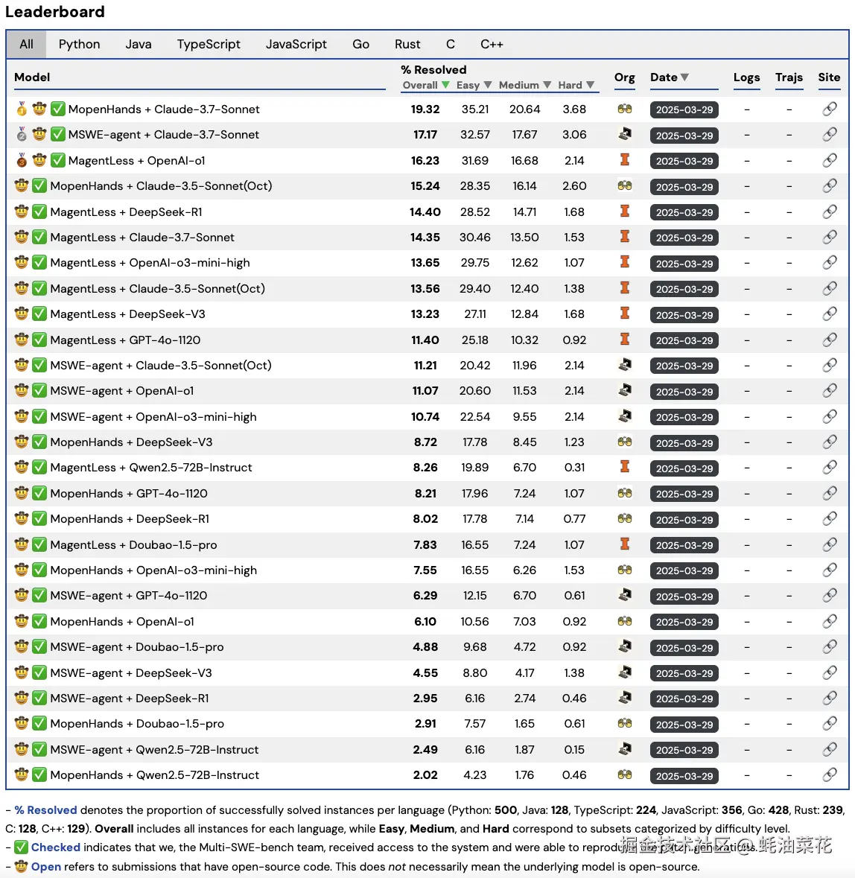855x878 pixels.
Task: Click org icon for MopenHands + DeepSeek-R1
Action: point(625,518)
